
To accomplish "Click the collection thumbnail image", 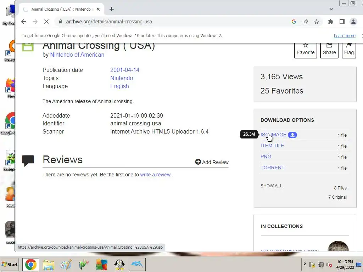I will (338, 246).
